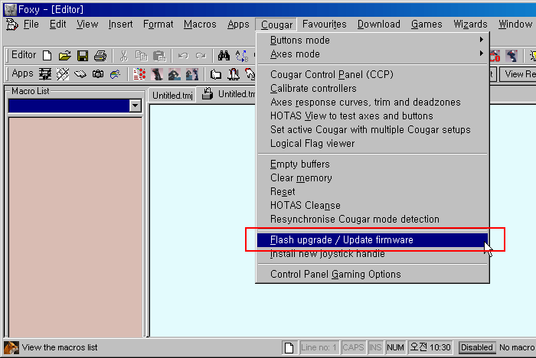Open the Wizards menu

click(470, 24)
